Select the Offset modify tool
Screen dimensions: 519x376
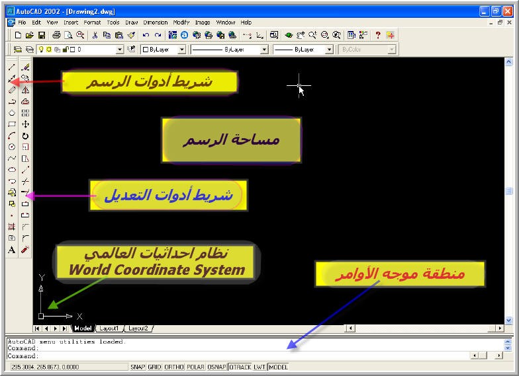coord(25,102)
